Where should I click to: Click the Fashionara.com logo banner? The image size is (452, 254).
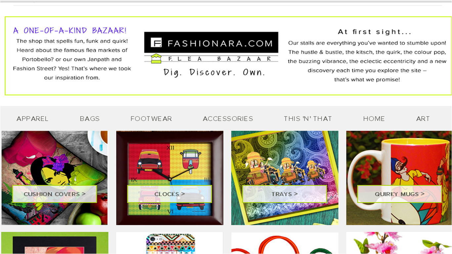tap(211, 43)
